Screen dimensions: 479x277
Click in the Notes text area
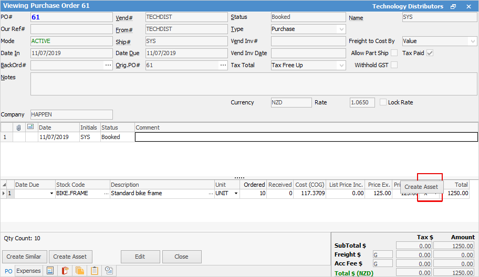point(254,84)
